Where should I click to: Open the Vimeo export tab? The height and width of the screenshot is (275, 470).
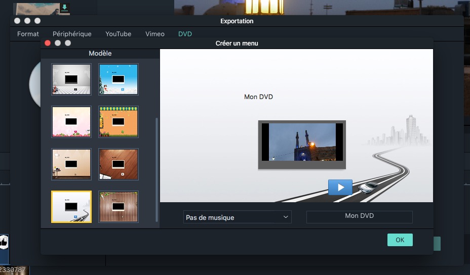pyautogui.click(x=154, y=34)
